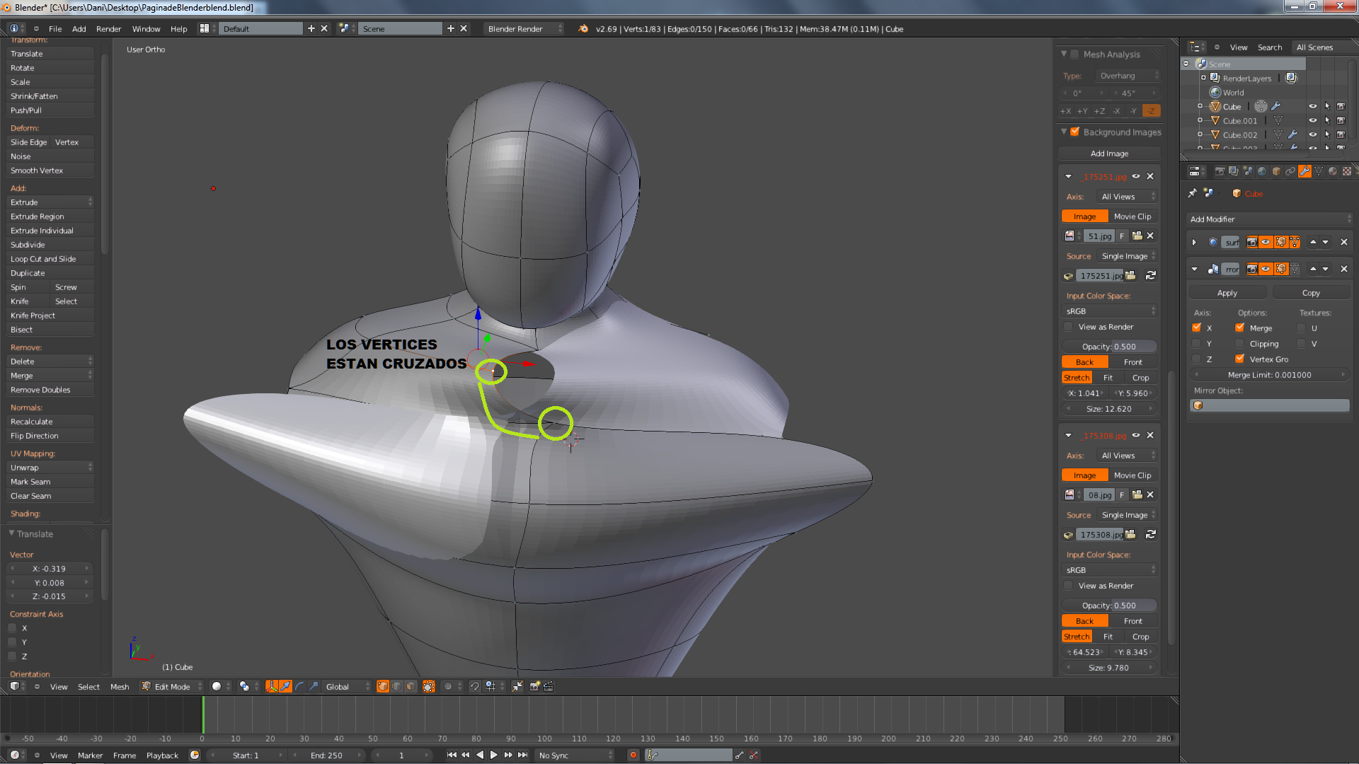This screenshot has width=1359, height=764.
Task: Open the Render menu
Action: point(108,29)
